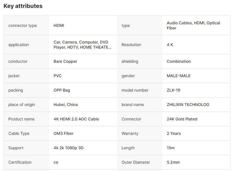Click the 2 Years warranty value
The height and width of the screenshot is (171, 235).
[174, 133]
